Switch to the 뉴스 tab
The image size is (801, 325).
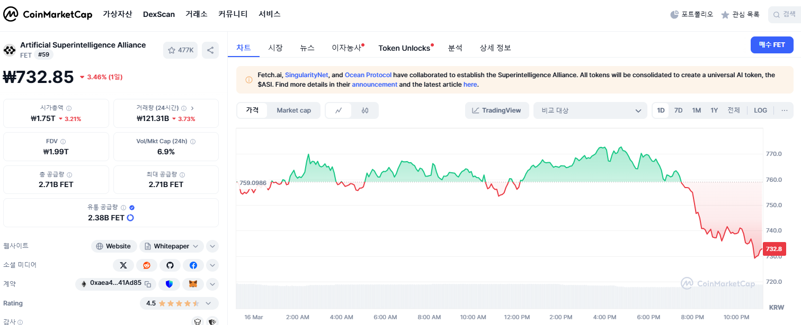[307, 48]
